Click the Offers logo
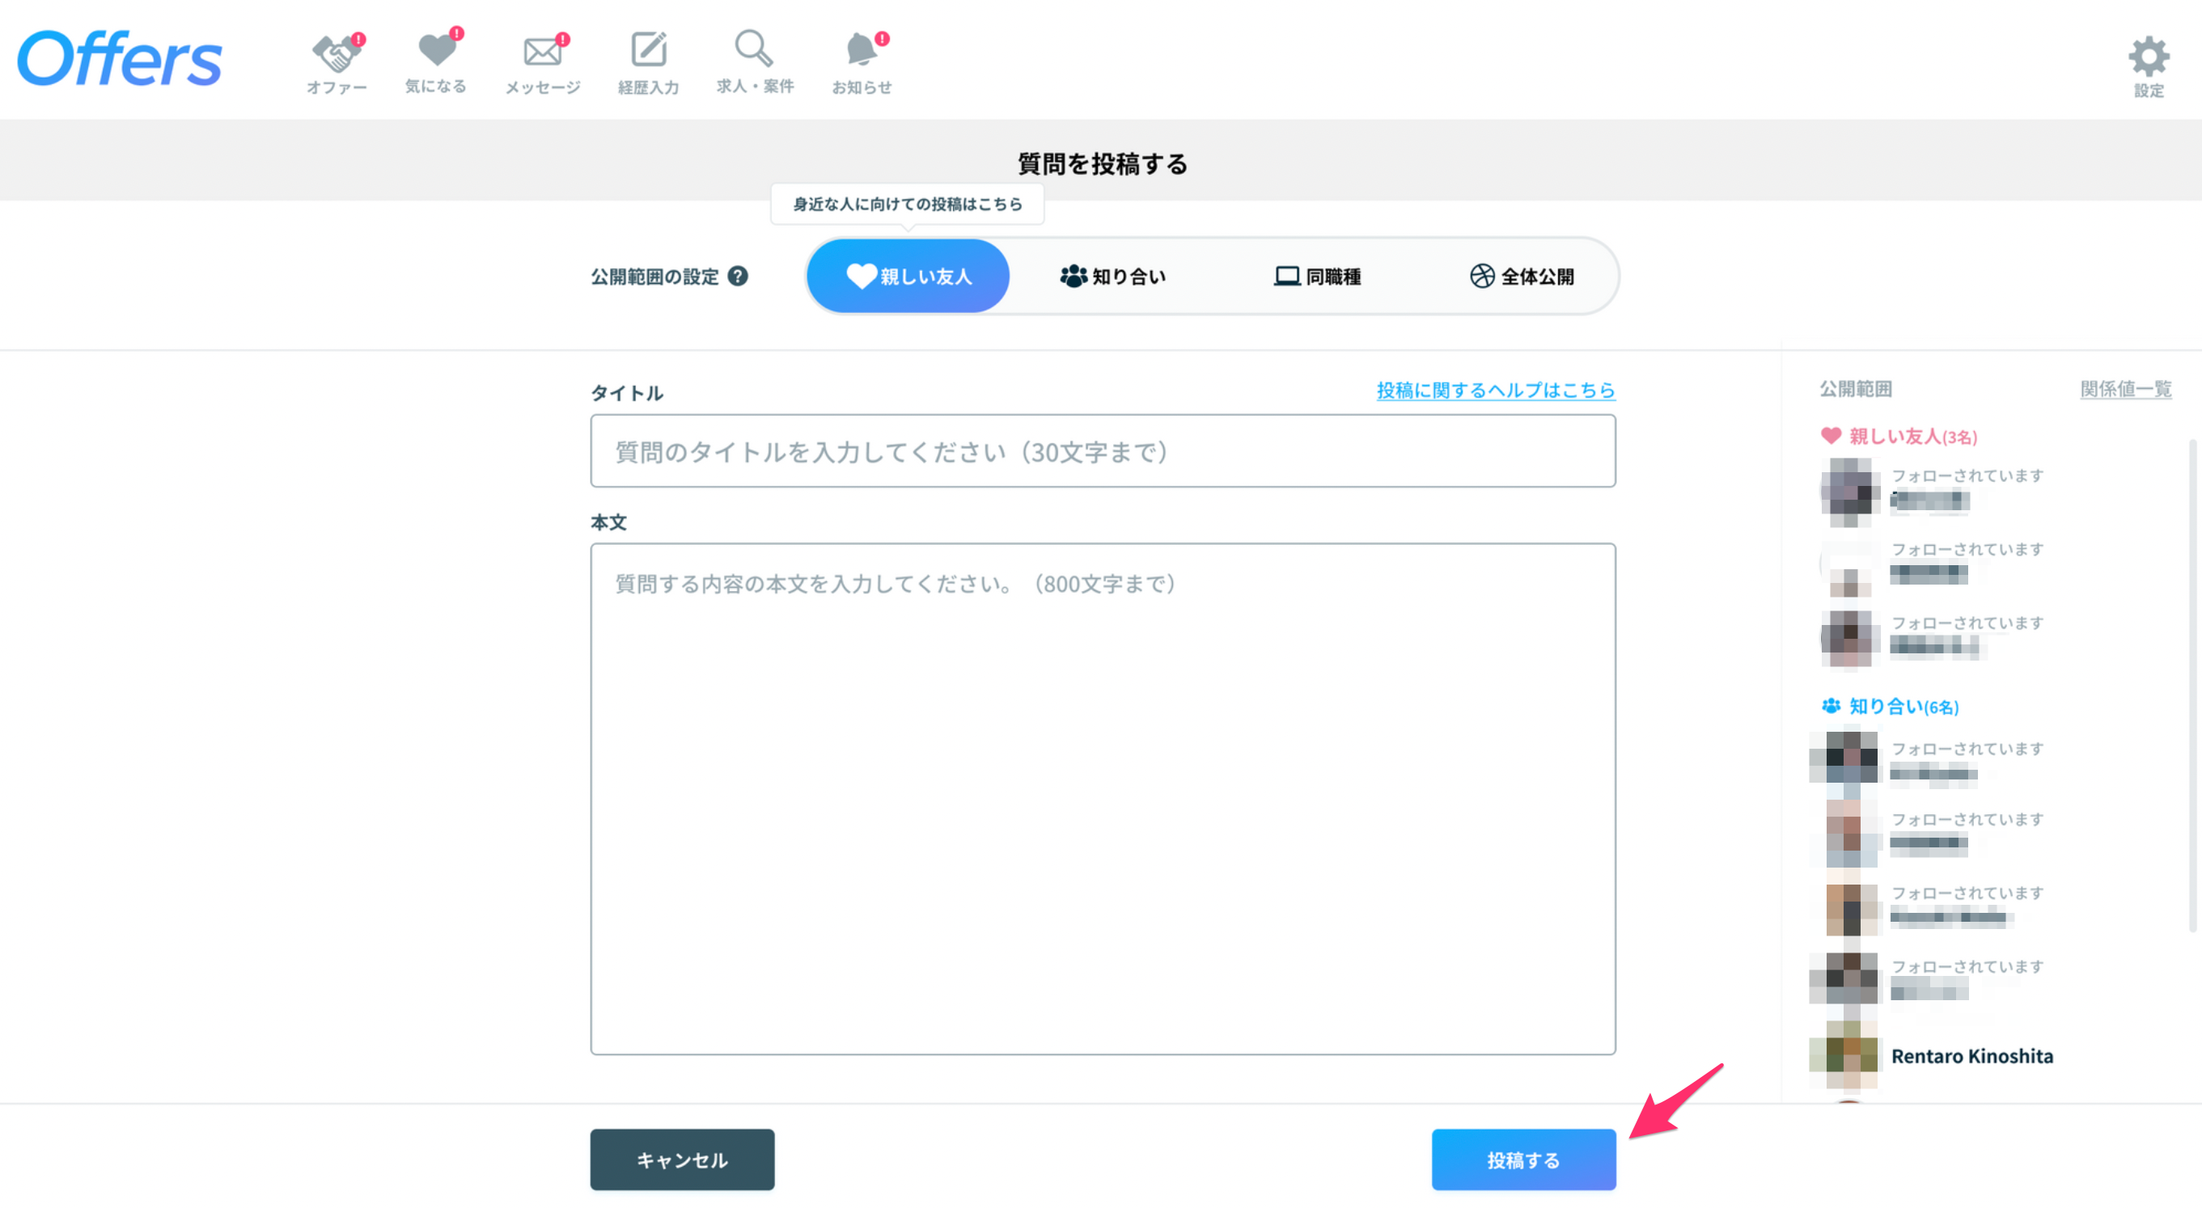2202x1208 pixels. click(x=119, y=58)
